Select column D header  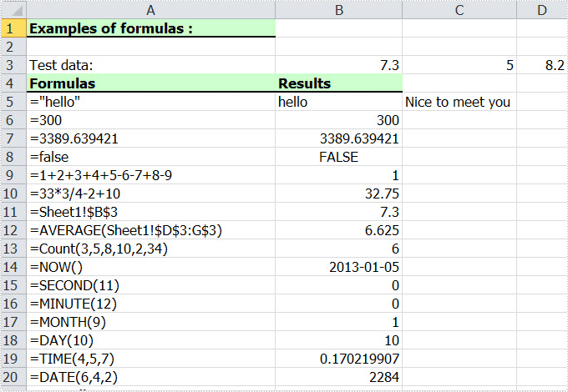(542, 10)
